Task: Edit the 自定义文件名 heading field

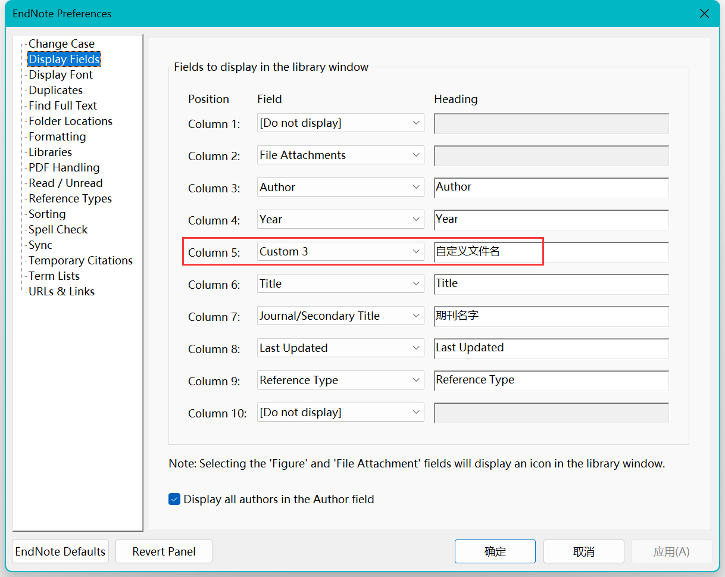Action: click(551, 252)
